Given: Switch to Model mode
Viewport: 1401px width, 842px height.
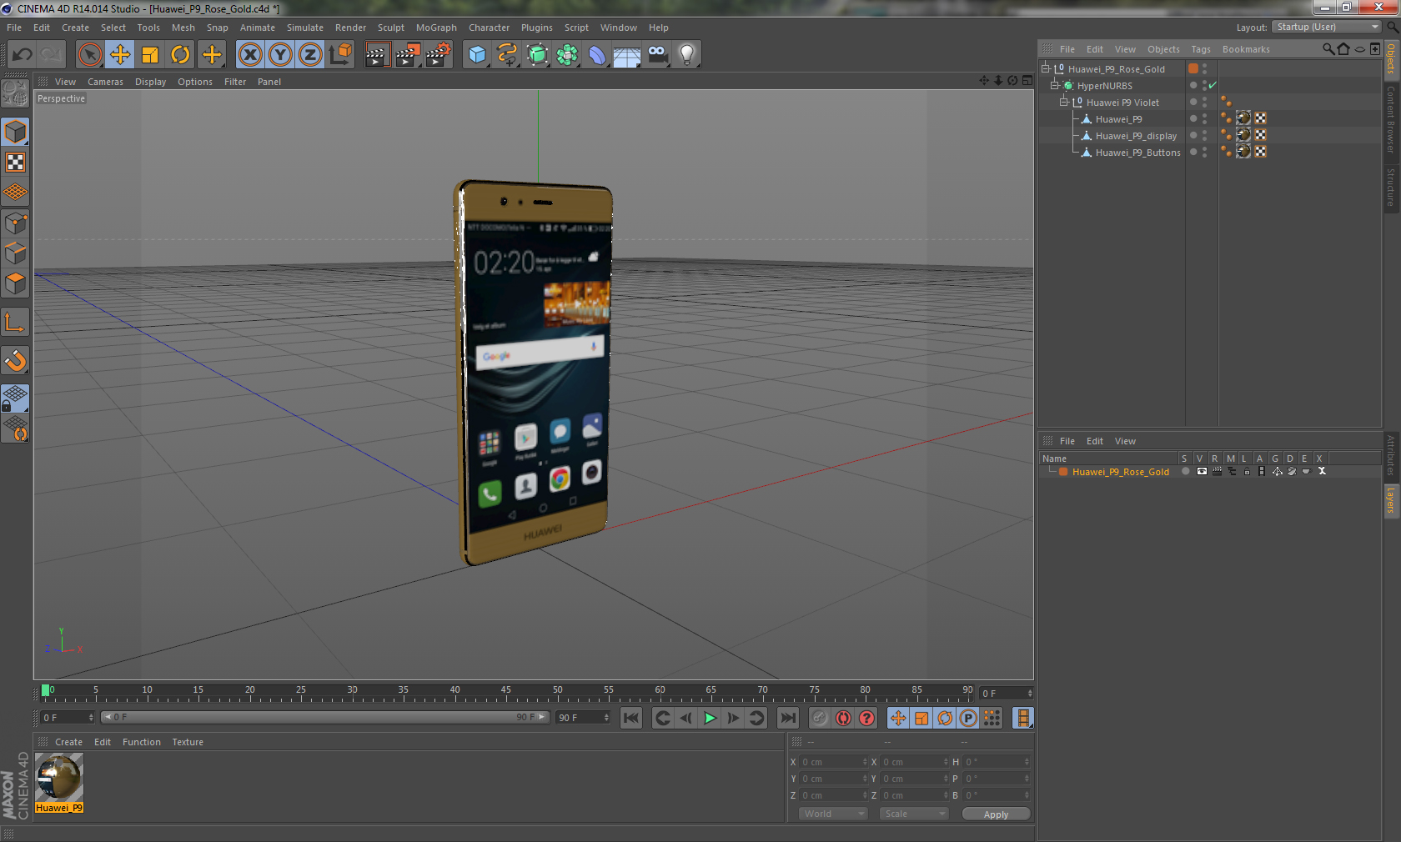Looking at the screenshot, I should pos(15,132).
